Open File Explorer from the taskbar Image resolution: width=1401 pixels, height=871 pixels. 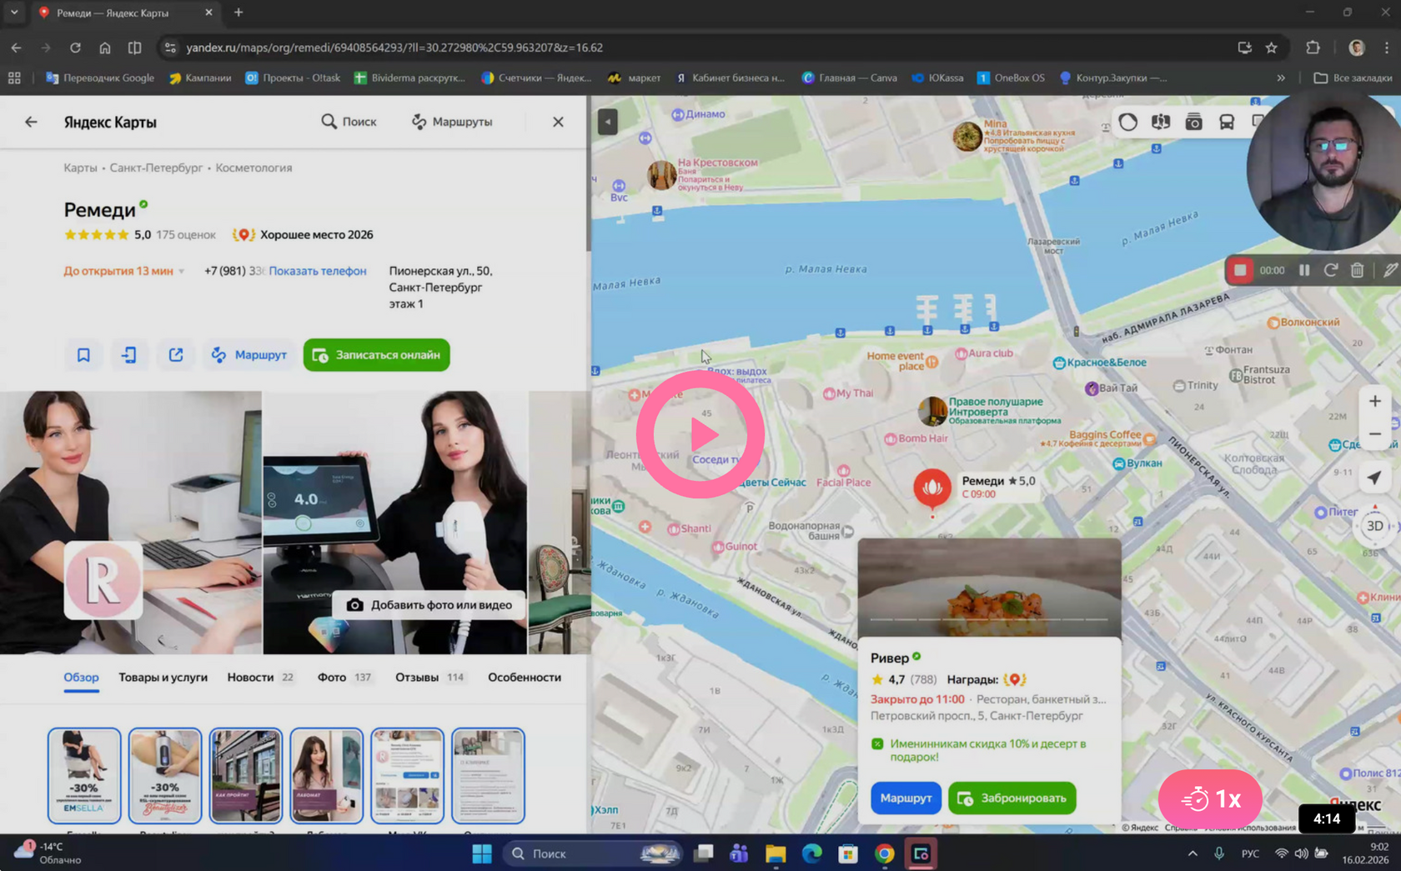[776, 853]
